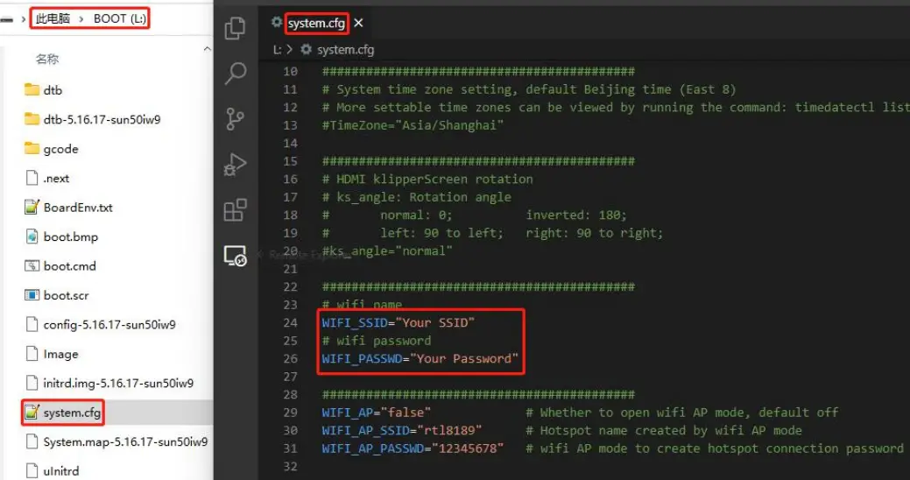Select the boot.cmd file
The width and height of the screenshot is (910, 480).
70,266
